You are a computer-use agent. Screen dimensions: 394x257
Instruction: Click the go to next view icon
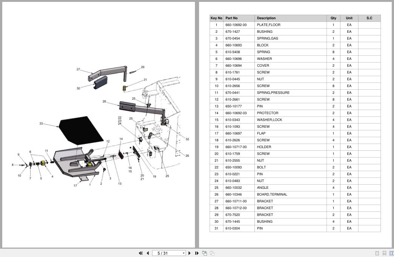tap(212, 253)
